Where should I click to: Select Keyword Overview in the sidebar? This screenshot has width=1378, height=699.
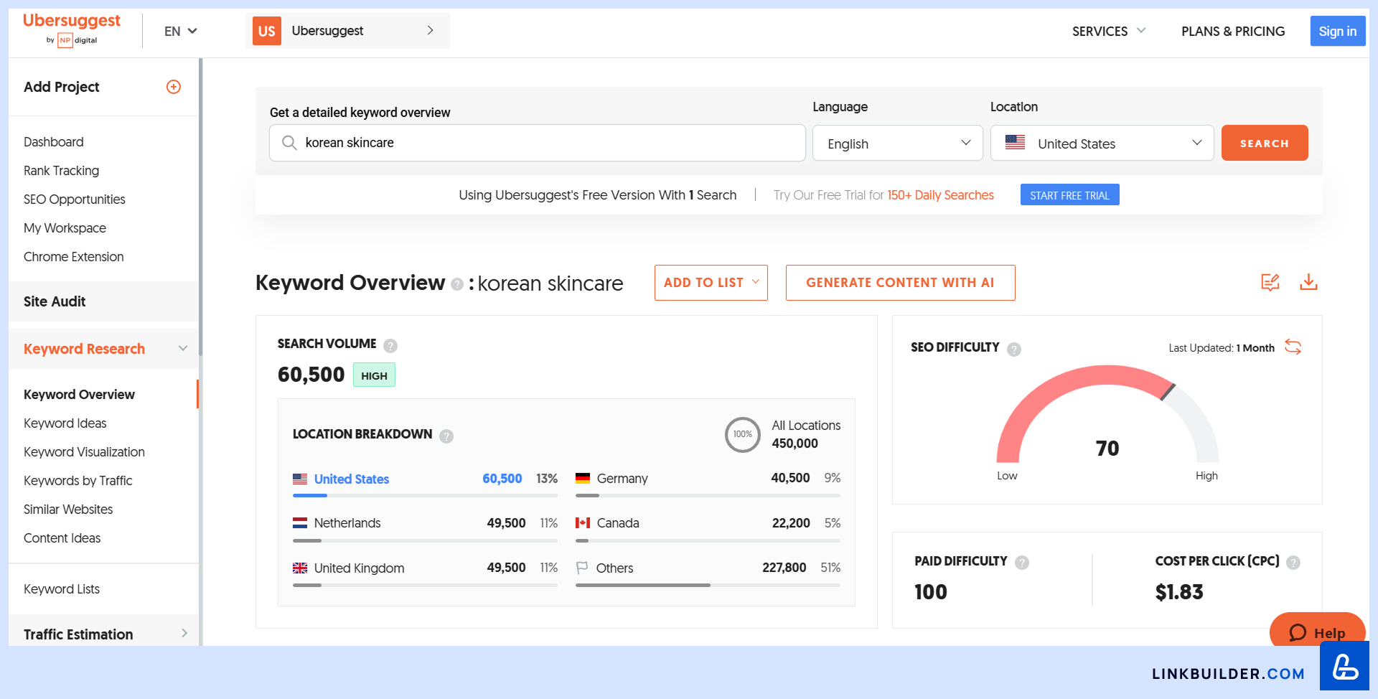coord(79,395)
